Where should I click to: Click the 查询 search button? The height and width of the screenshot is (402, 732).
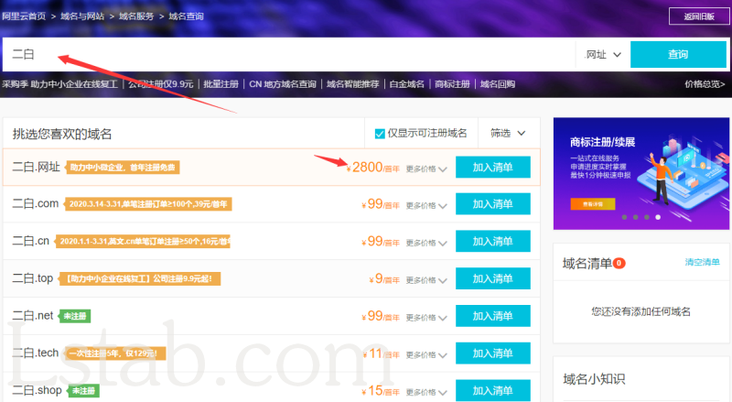point(678,55)
